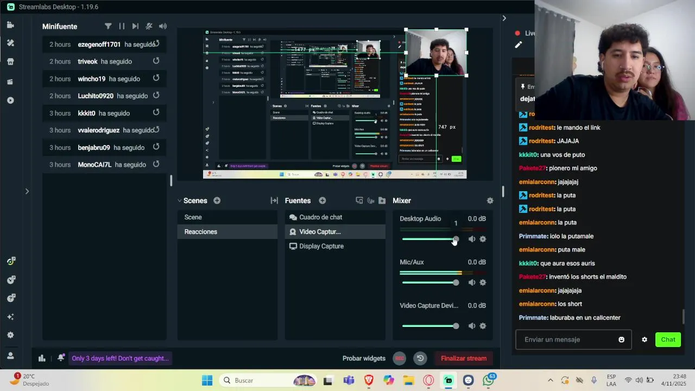Screen dimensions: 695x391
Task: Replay triveok follow alert
Action: pos(156,61)
